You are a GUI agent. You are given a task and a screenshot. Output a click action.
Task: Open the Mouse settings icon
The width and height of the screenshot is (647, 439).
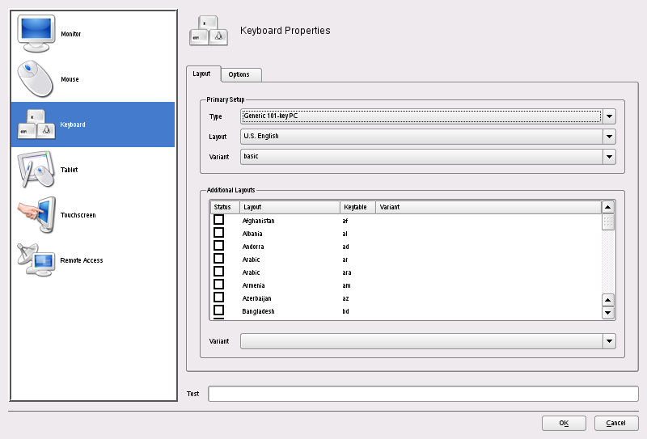pos(36,79)
